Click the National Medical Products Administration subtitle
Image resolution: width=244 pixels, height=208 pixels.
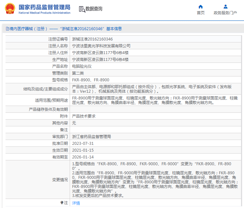44,13
